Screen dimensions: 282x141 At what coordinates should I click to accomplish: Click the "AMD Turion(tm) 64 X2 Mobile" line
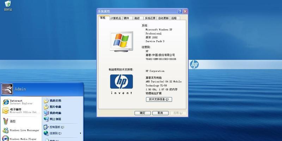point(164,81)
